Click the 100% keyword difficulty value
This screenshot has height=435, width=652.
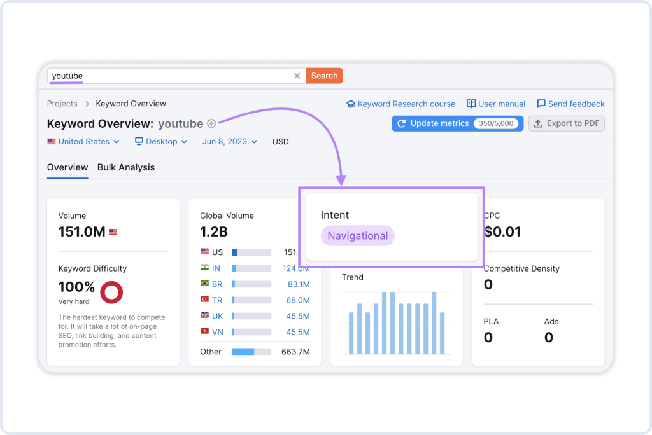76,287
